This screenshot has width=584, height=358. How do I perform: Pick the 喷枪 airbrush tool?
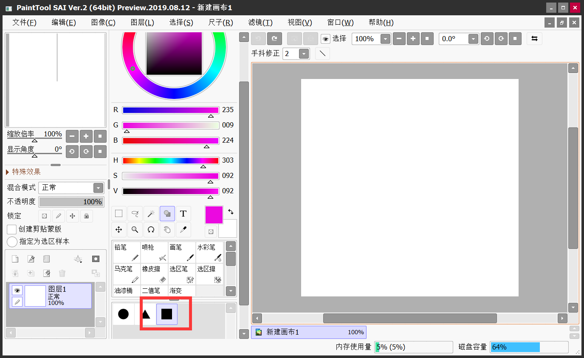(154, 252)
